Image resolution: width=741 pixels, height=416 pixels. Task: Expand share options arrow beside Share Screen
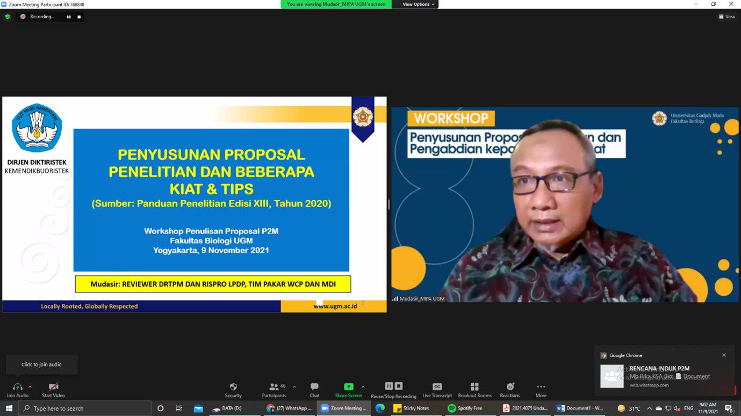[363, 386]
